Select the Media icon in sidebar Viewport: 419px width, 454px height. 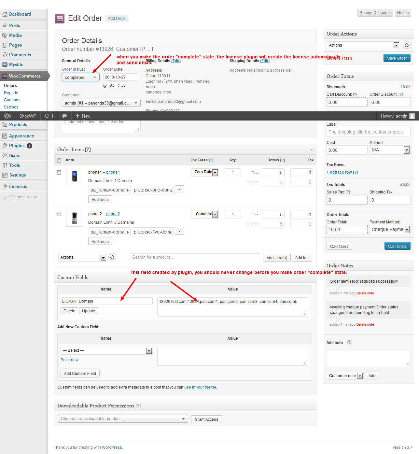pos(5,35)
